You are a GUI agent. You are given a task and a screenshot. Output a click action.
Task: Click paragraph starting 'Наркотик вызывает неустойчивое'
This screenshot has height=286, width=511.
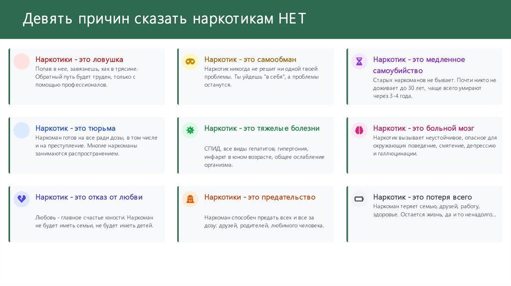click(x=435, y=145)
